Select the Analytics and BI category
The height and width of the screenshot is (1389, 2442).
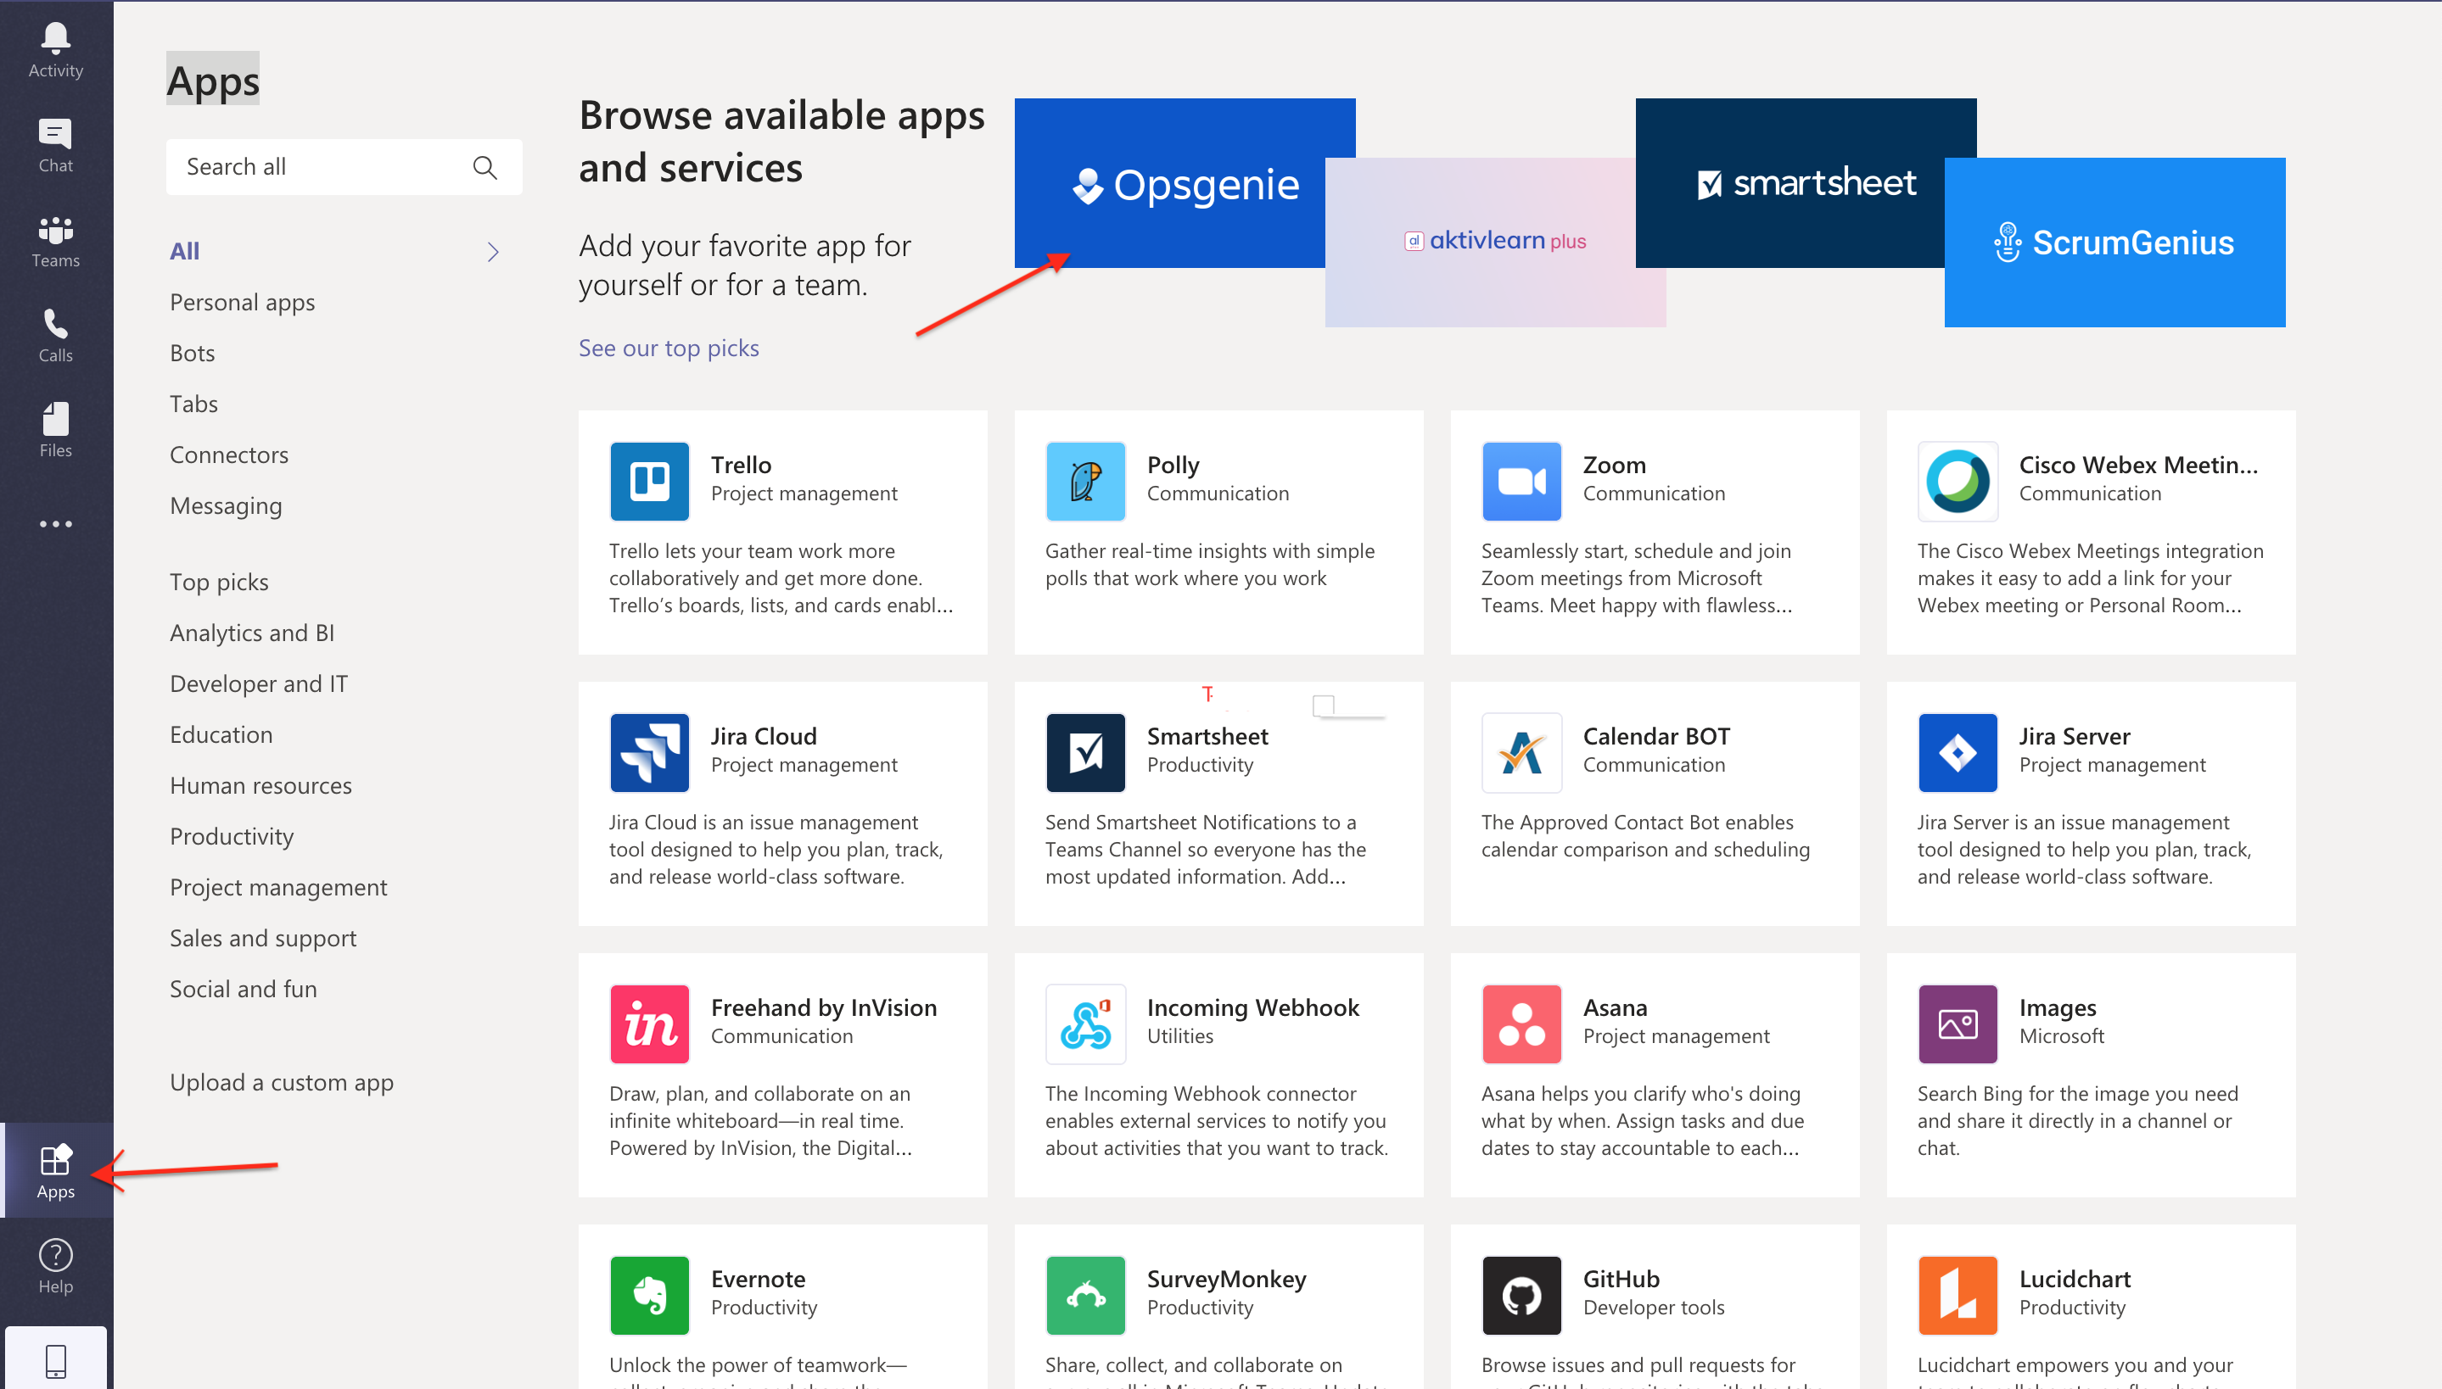pos(251,632)
